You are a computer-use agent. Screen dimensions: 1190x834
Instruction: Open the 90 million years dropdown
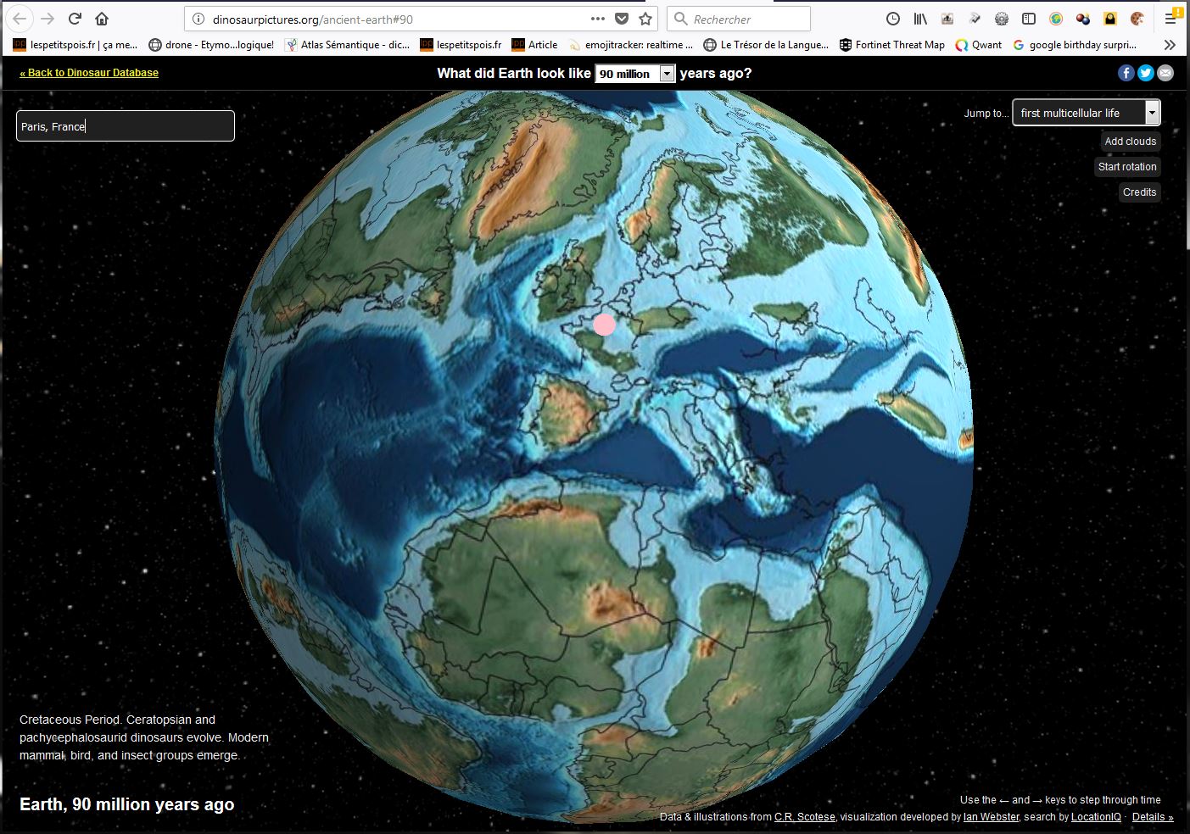pyautogui.click(x=634, y=74)
